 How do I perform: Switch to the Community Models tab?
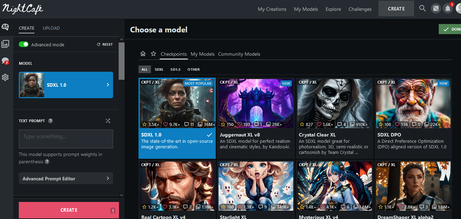point(239,54)
